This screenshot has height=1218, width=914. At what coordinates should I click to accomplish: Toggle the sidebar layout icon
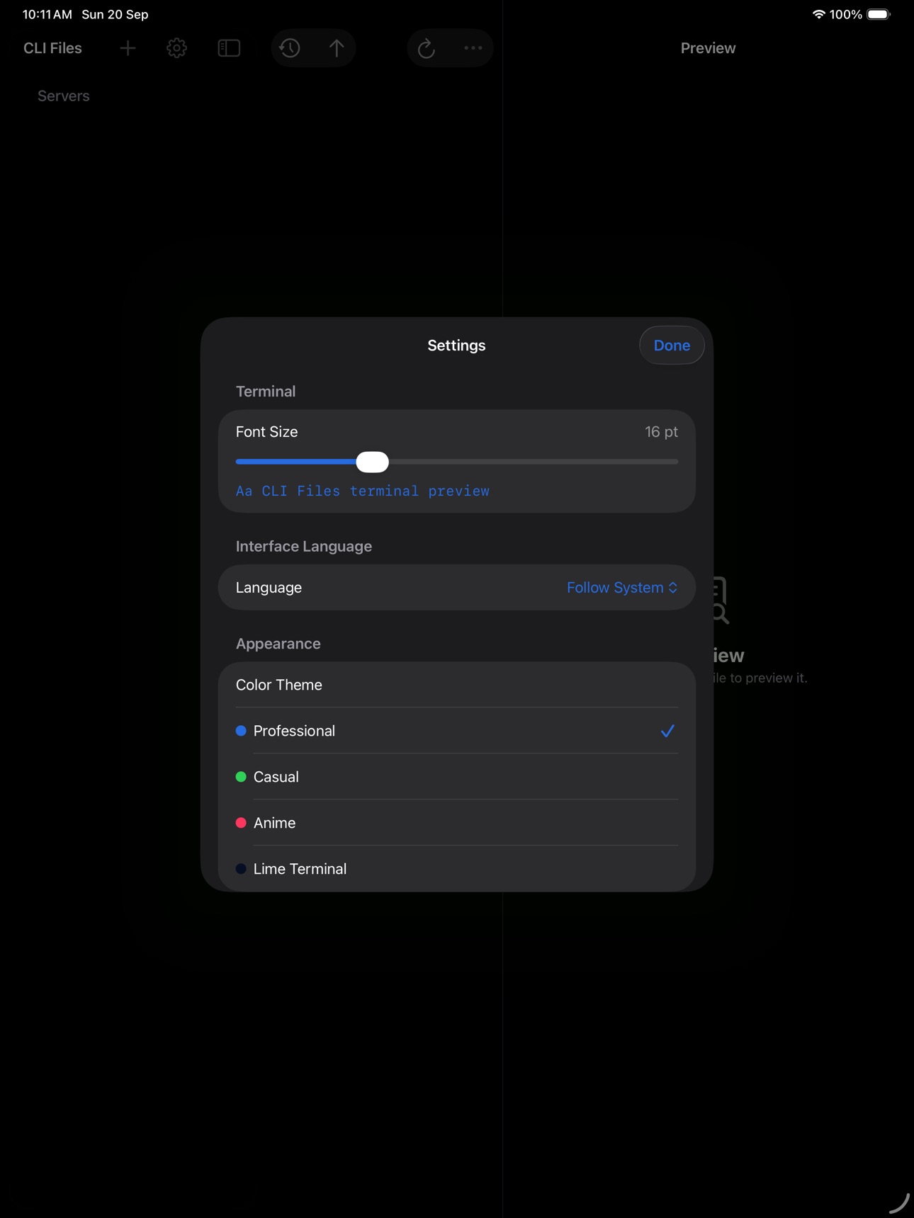point(229,48)
